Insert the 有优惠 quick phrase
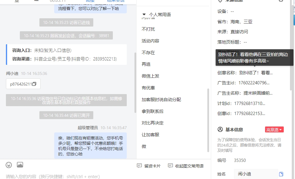The height and width of the screenshot is (179, 295). 148,88
